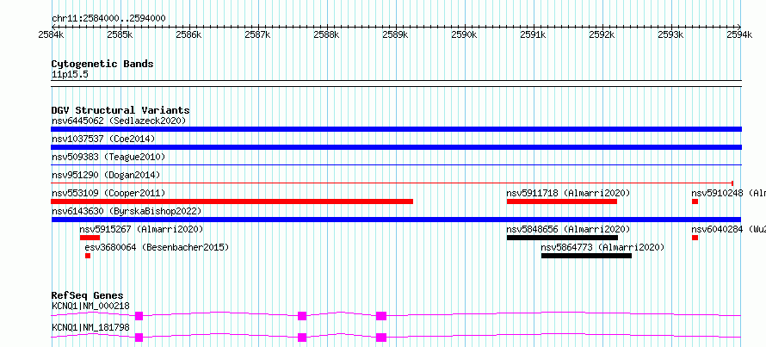Click the 2586k ruler position
Screen dimensions: 766x347
[x=189, y=34]
